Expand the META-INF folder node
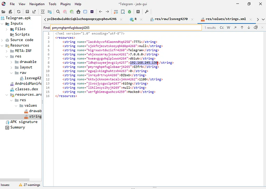Image resolution: width=266 pixels, height=189 pixels. tap(6, 51)
